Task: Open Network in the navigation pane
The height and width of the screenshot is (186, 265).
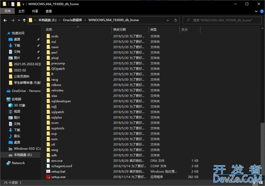Action: coord(18,163)
